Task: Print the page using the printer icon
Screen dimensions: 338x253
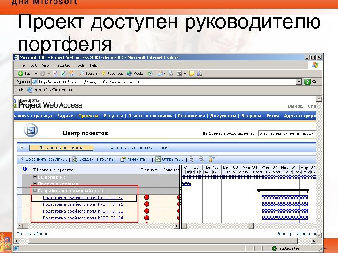Action: coord(171,74)
